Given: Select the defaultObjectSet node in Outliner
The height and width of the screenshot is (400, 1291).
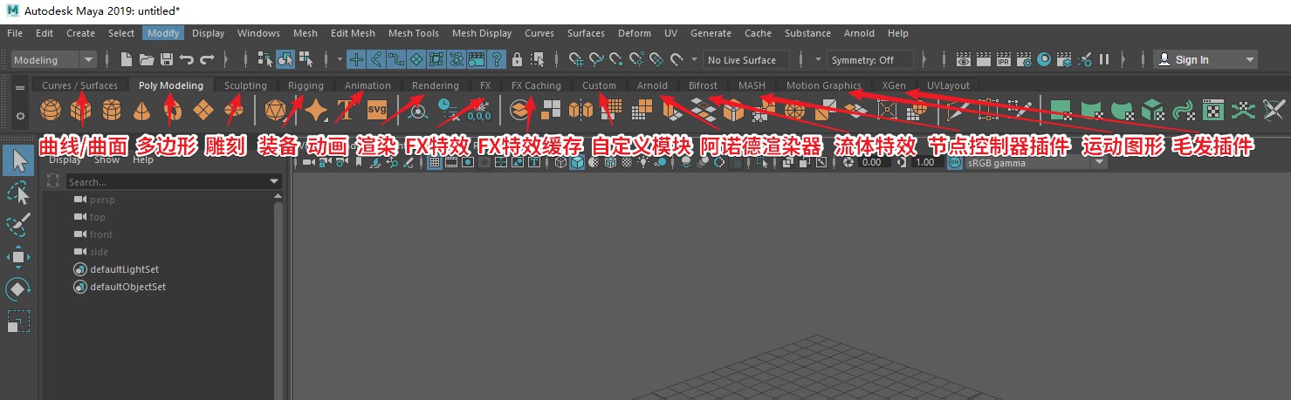Looking at the screenshot, I should click(127, 287).
